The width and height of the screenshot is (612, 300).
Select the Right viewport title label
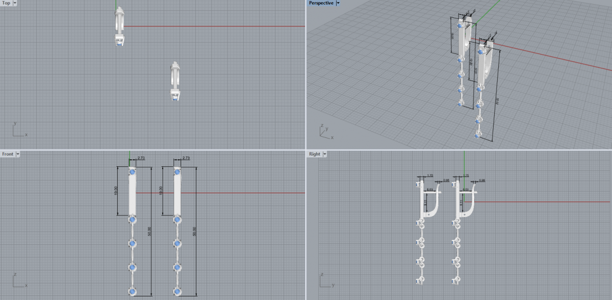coord(314,154)
